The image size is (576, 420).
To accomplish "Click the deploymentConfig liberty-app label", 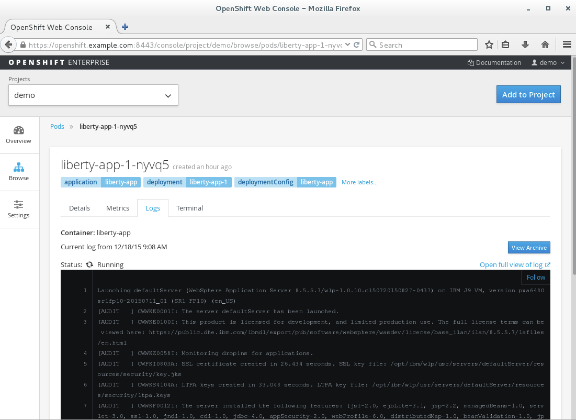I will pos(285,182).
